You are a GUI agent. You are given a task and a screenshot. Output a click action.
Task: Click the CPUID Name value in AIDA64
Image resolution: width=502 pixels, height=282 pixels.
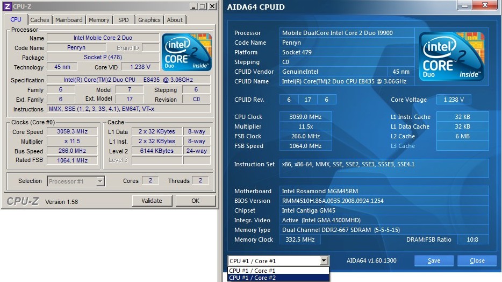[x=347, y=81]
